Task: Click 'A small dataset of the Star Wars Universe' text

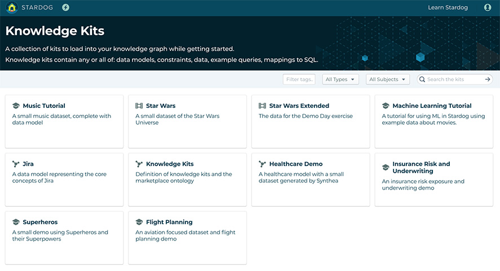Action: (x=178, y=119)
